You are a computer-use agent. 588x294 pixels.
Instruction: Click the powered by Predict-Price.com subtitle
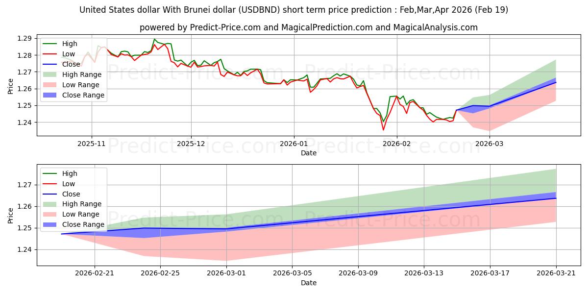click(309, 27)
